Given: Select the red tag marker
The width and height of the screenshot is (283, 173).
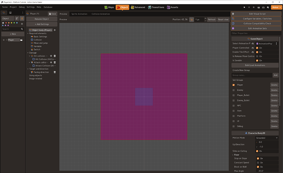Looking at the screenshot, I should (6, 23).
